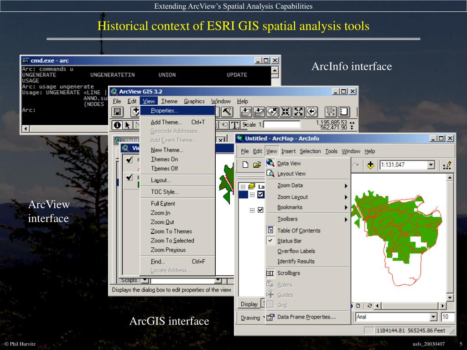Select the Text tool in ArcView
Image resolution: width=467 pixels, height=350 pixels.
tap(235, 125)
